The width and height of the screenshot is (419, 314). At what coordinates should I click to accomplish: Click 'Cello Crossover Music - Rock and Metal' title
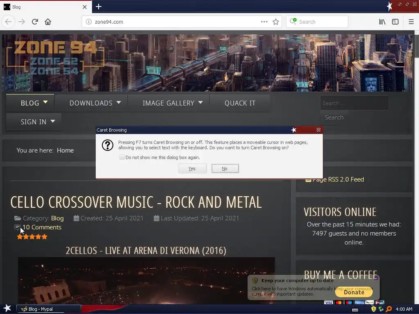tap(136, 202)
